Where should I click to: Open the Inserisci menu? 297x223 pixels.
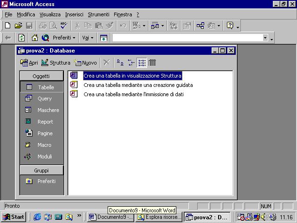(74, 14)
